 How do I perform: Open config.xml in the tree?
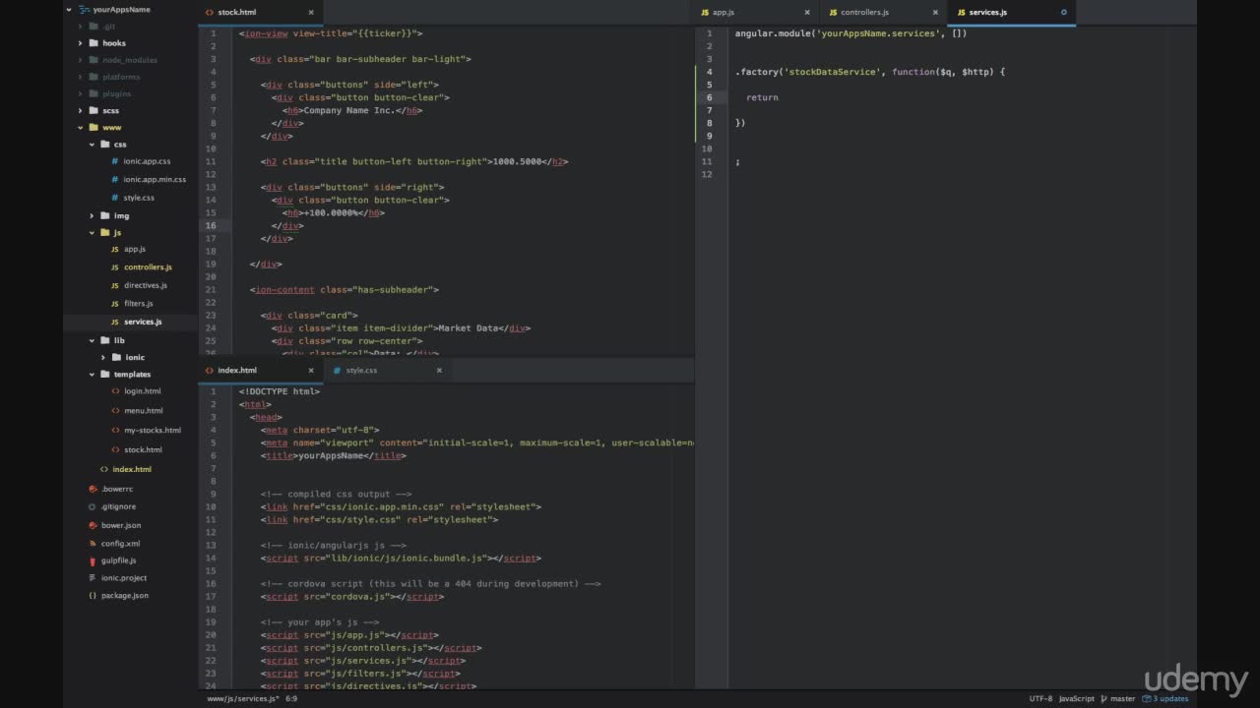pos(120,543)
